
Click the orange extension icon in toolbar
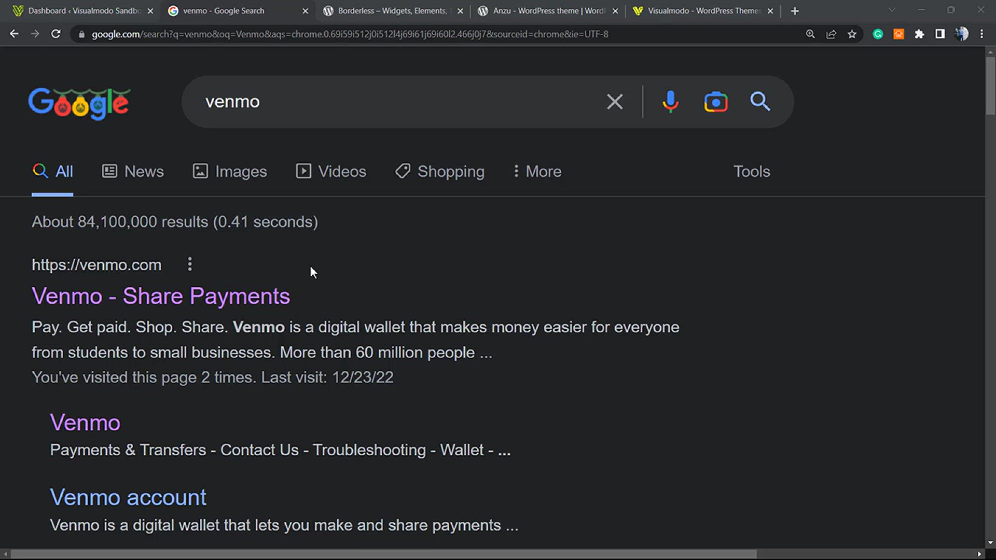click(x=898, y=34)
